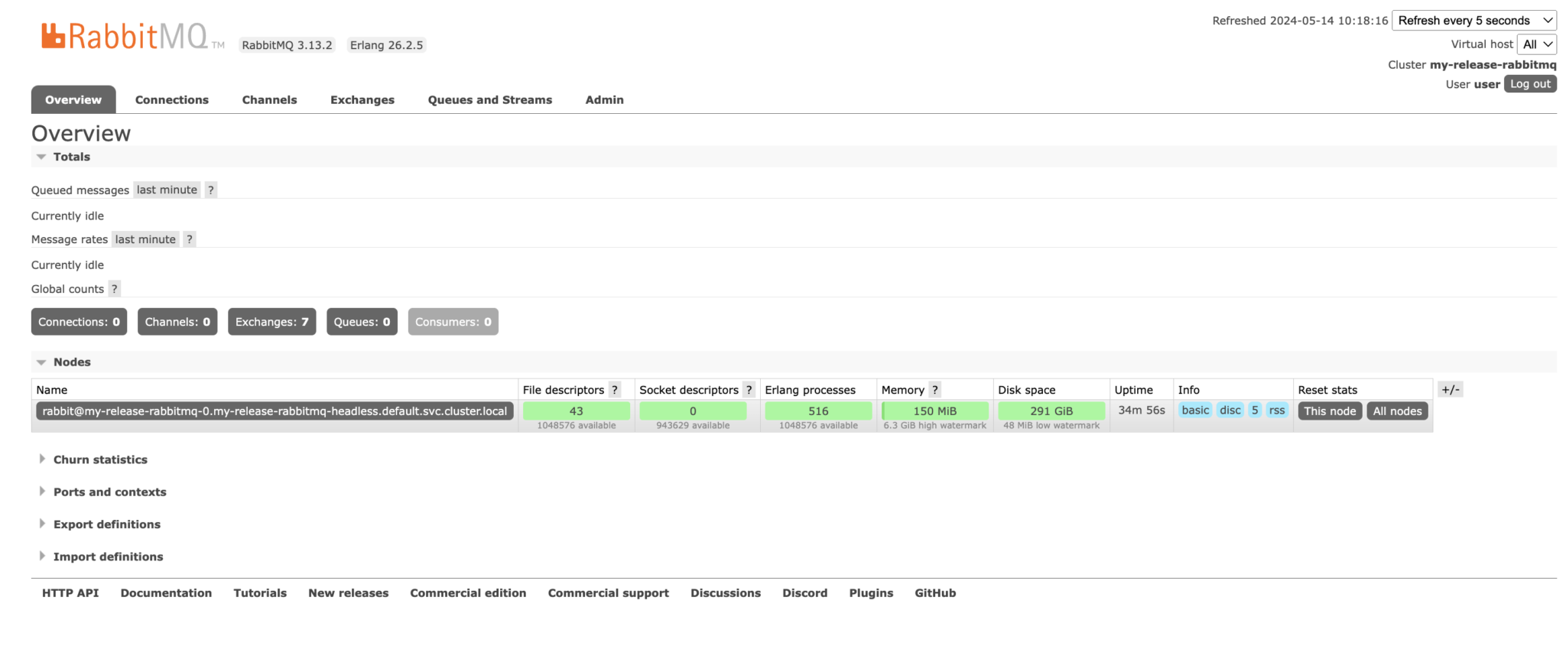Go to the Exchanges tab
The width and height of the screenshot is (1566, 646).
362,99
